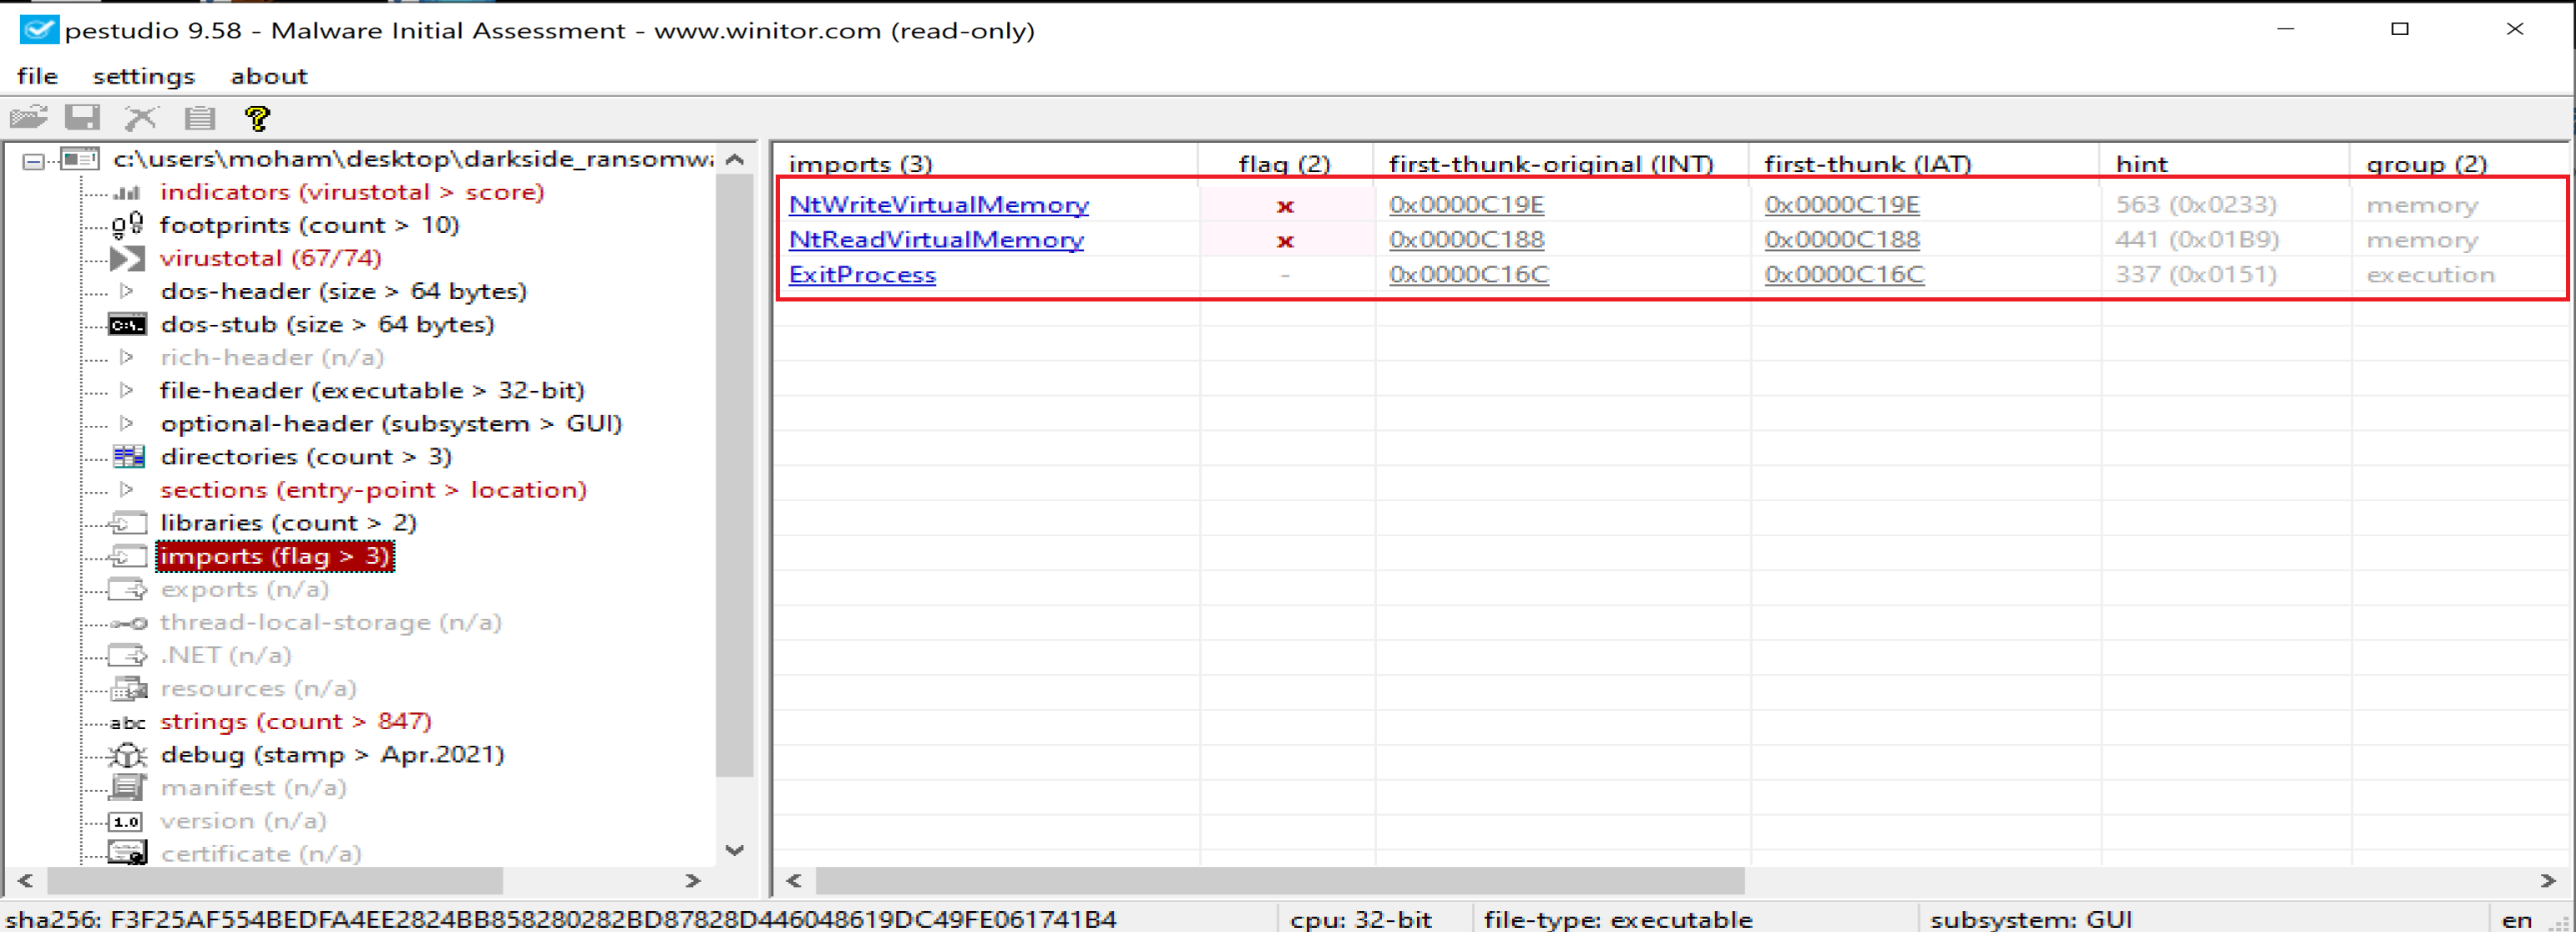Expand the sections tree node

point(127,490)
